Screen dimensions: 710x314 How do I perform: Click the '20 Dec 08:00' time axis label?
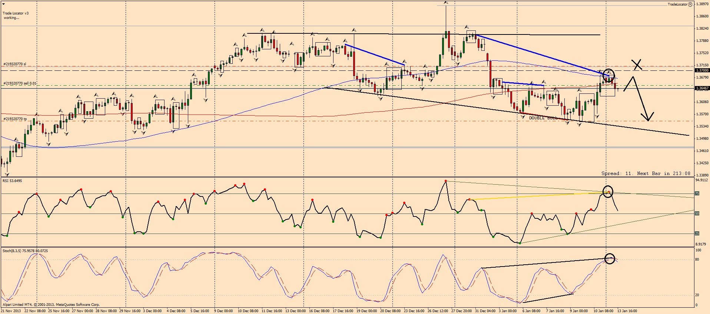pos(391,311)
